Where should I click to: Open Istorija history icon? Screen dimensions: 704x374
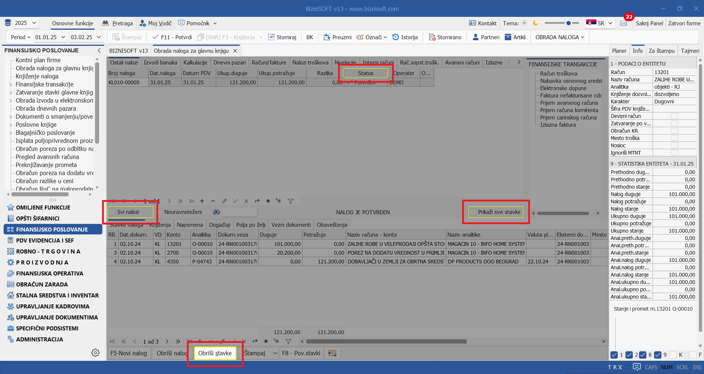pos(396,37)
